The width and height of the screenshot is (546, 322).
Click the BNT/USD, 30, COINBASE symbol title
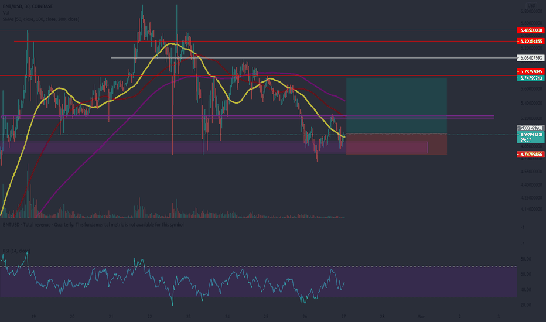(26, 6)
